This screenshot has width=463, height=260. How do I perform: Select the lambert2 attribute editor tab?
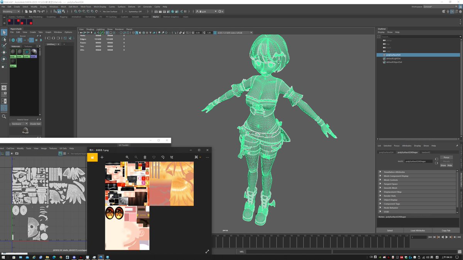coord(426,153)
